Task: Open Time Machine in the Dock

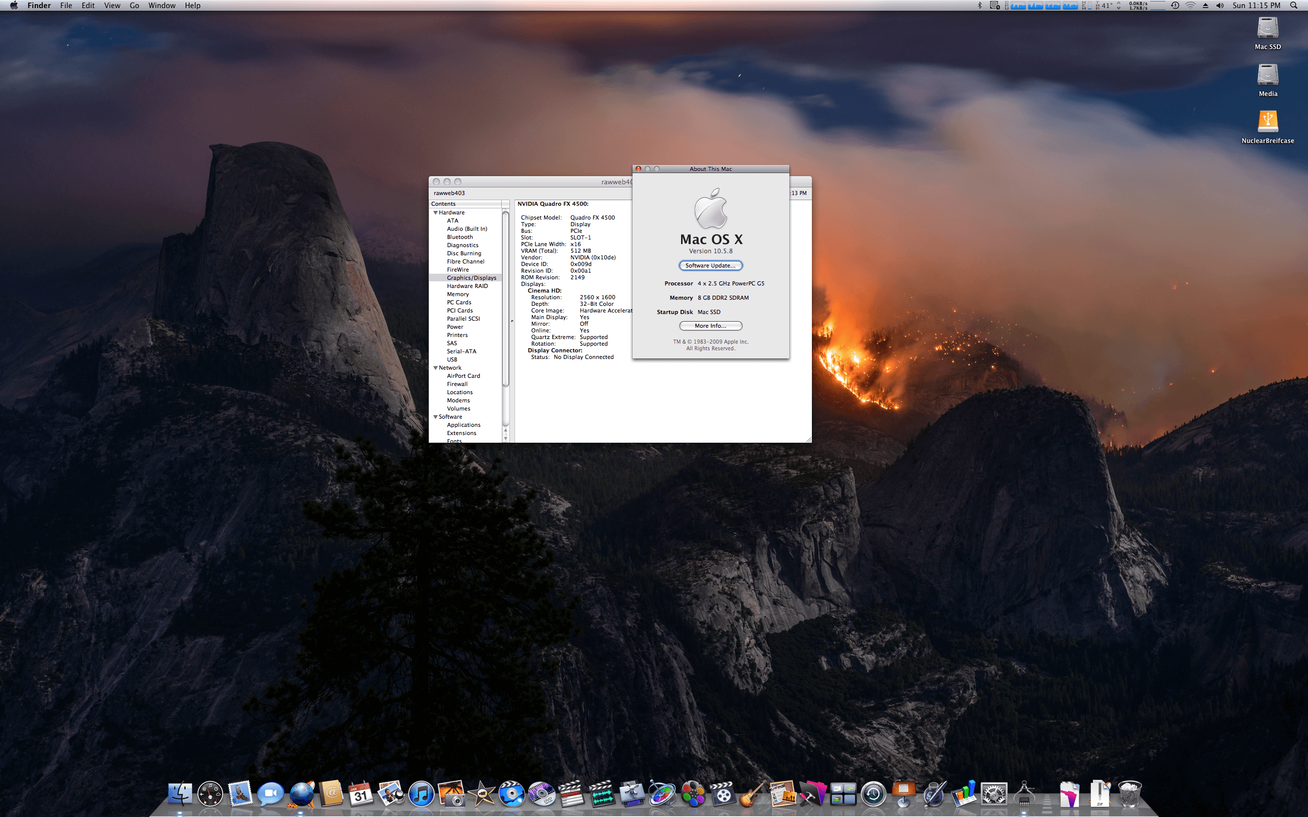Action: coord(873,794)
